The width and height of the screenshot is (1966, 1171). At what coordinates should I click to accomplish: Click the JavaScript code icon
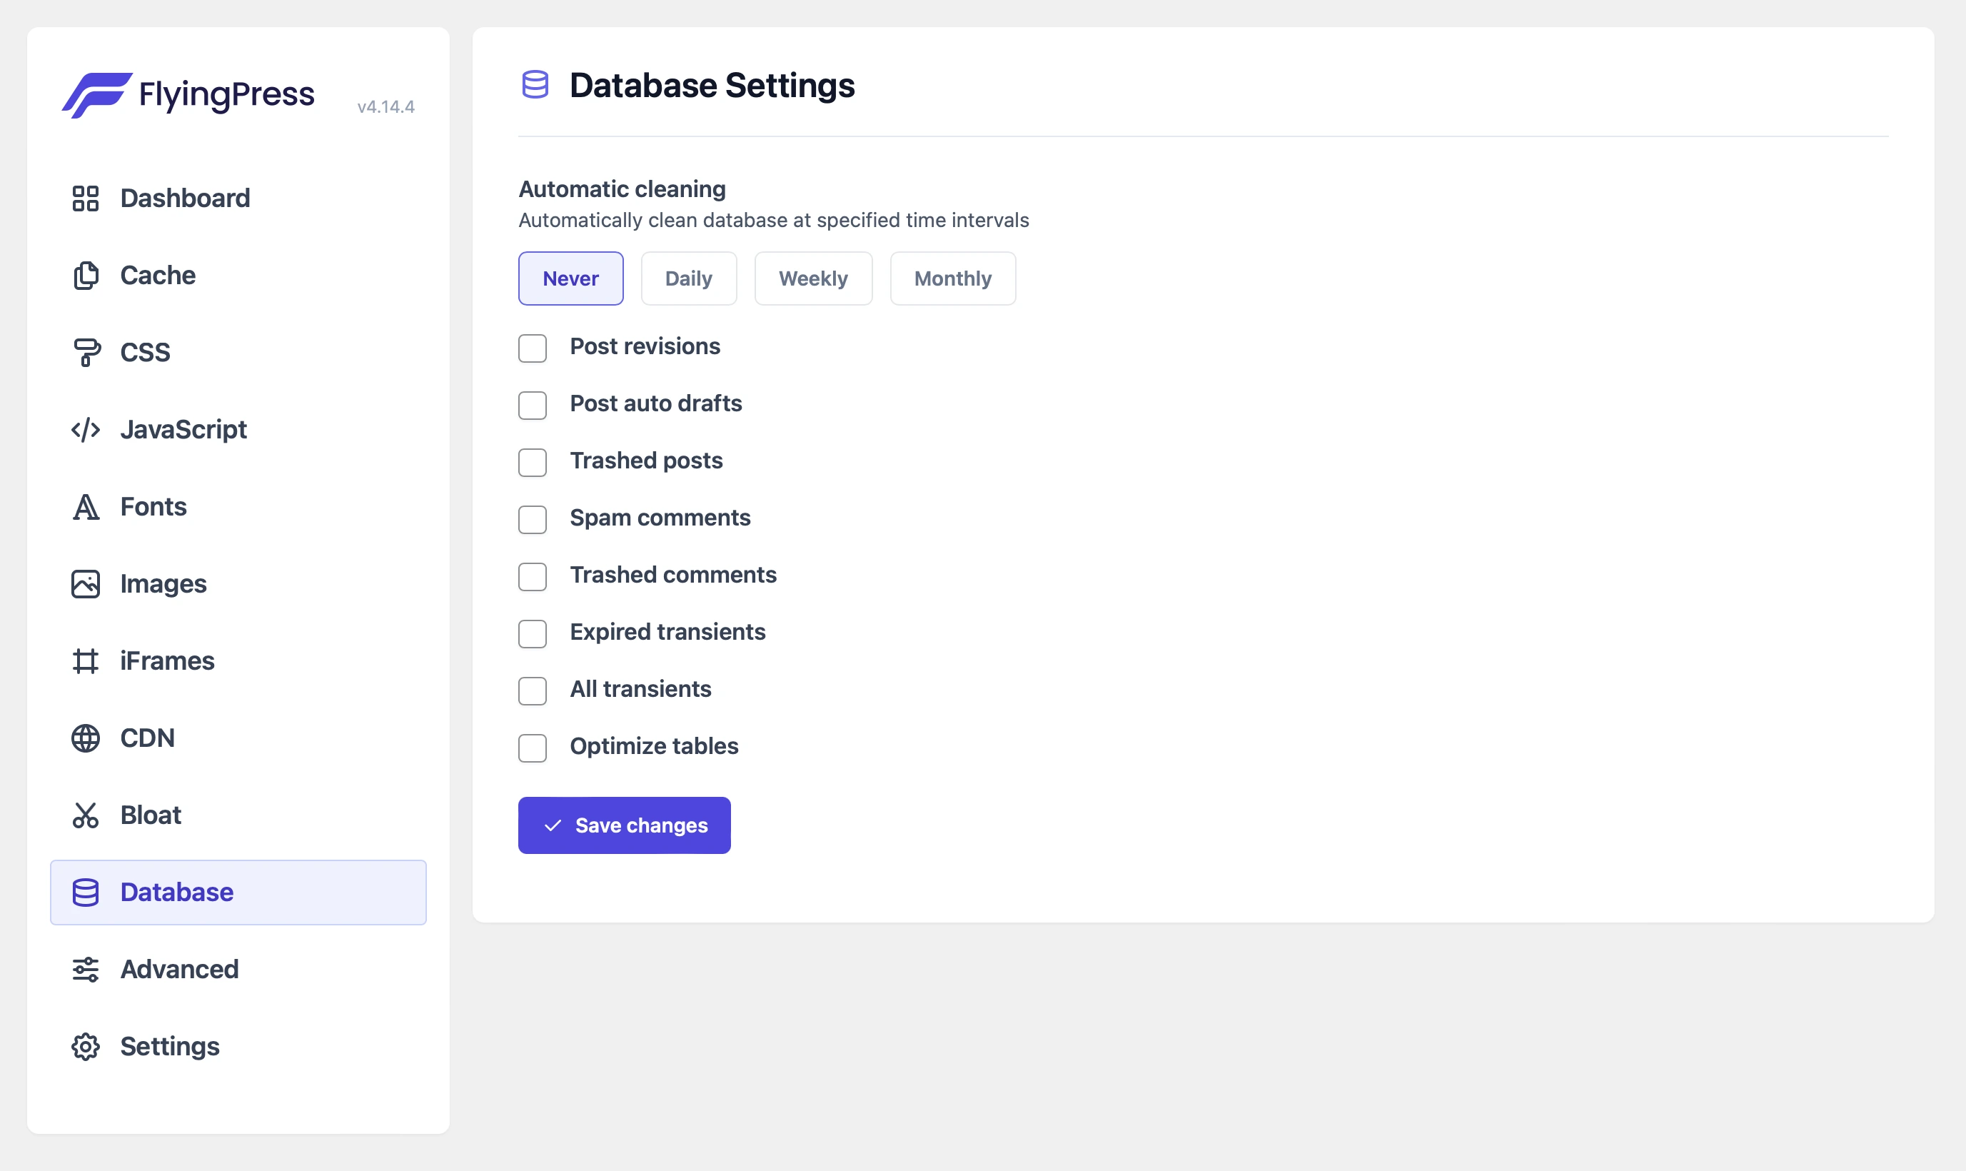(x=85, y=429)
